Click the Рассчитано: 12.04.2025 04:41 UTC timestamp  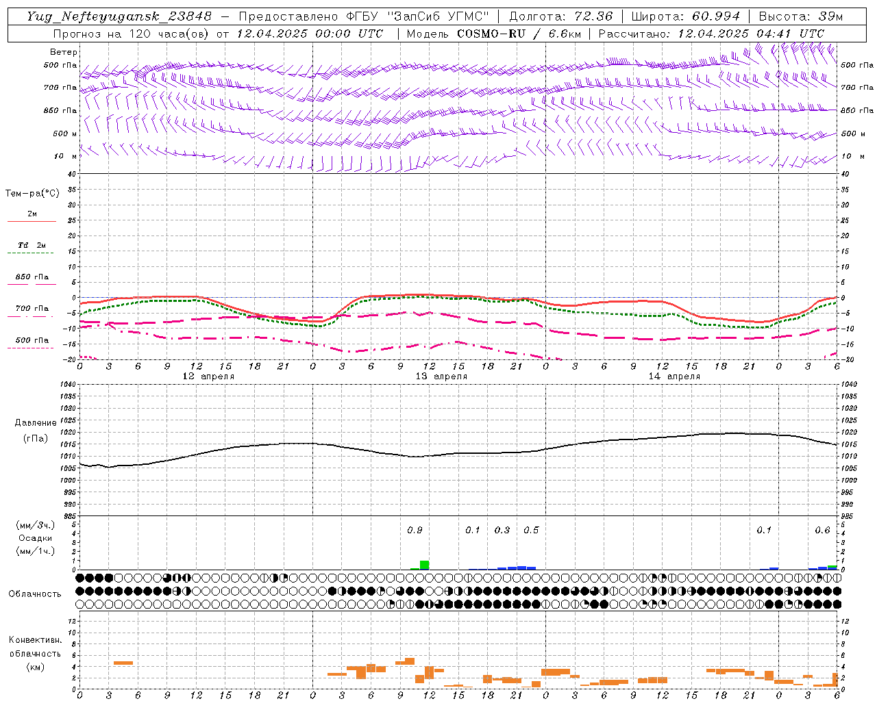tap(711, 34)
